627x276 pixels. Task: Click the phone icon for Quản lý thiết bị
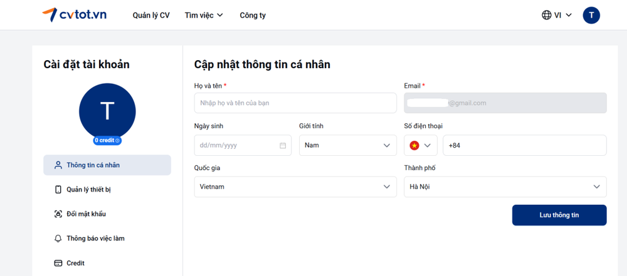[x=58, y=190]
